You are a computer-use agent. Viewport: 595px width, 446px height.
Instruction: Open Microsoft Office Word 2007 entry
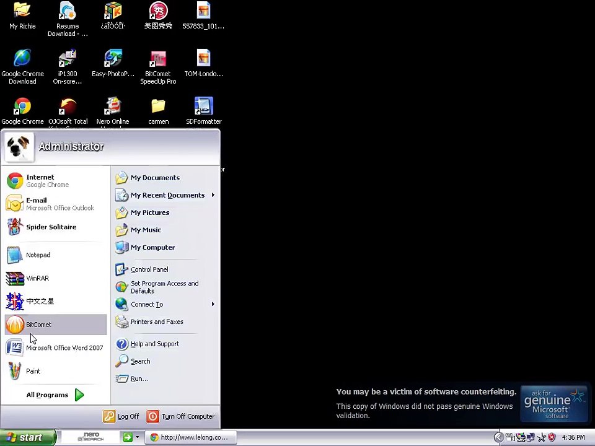(56, 348)
